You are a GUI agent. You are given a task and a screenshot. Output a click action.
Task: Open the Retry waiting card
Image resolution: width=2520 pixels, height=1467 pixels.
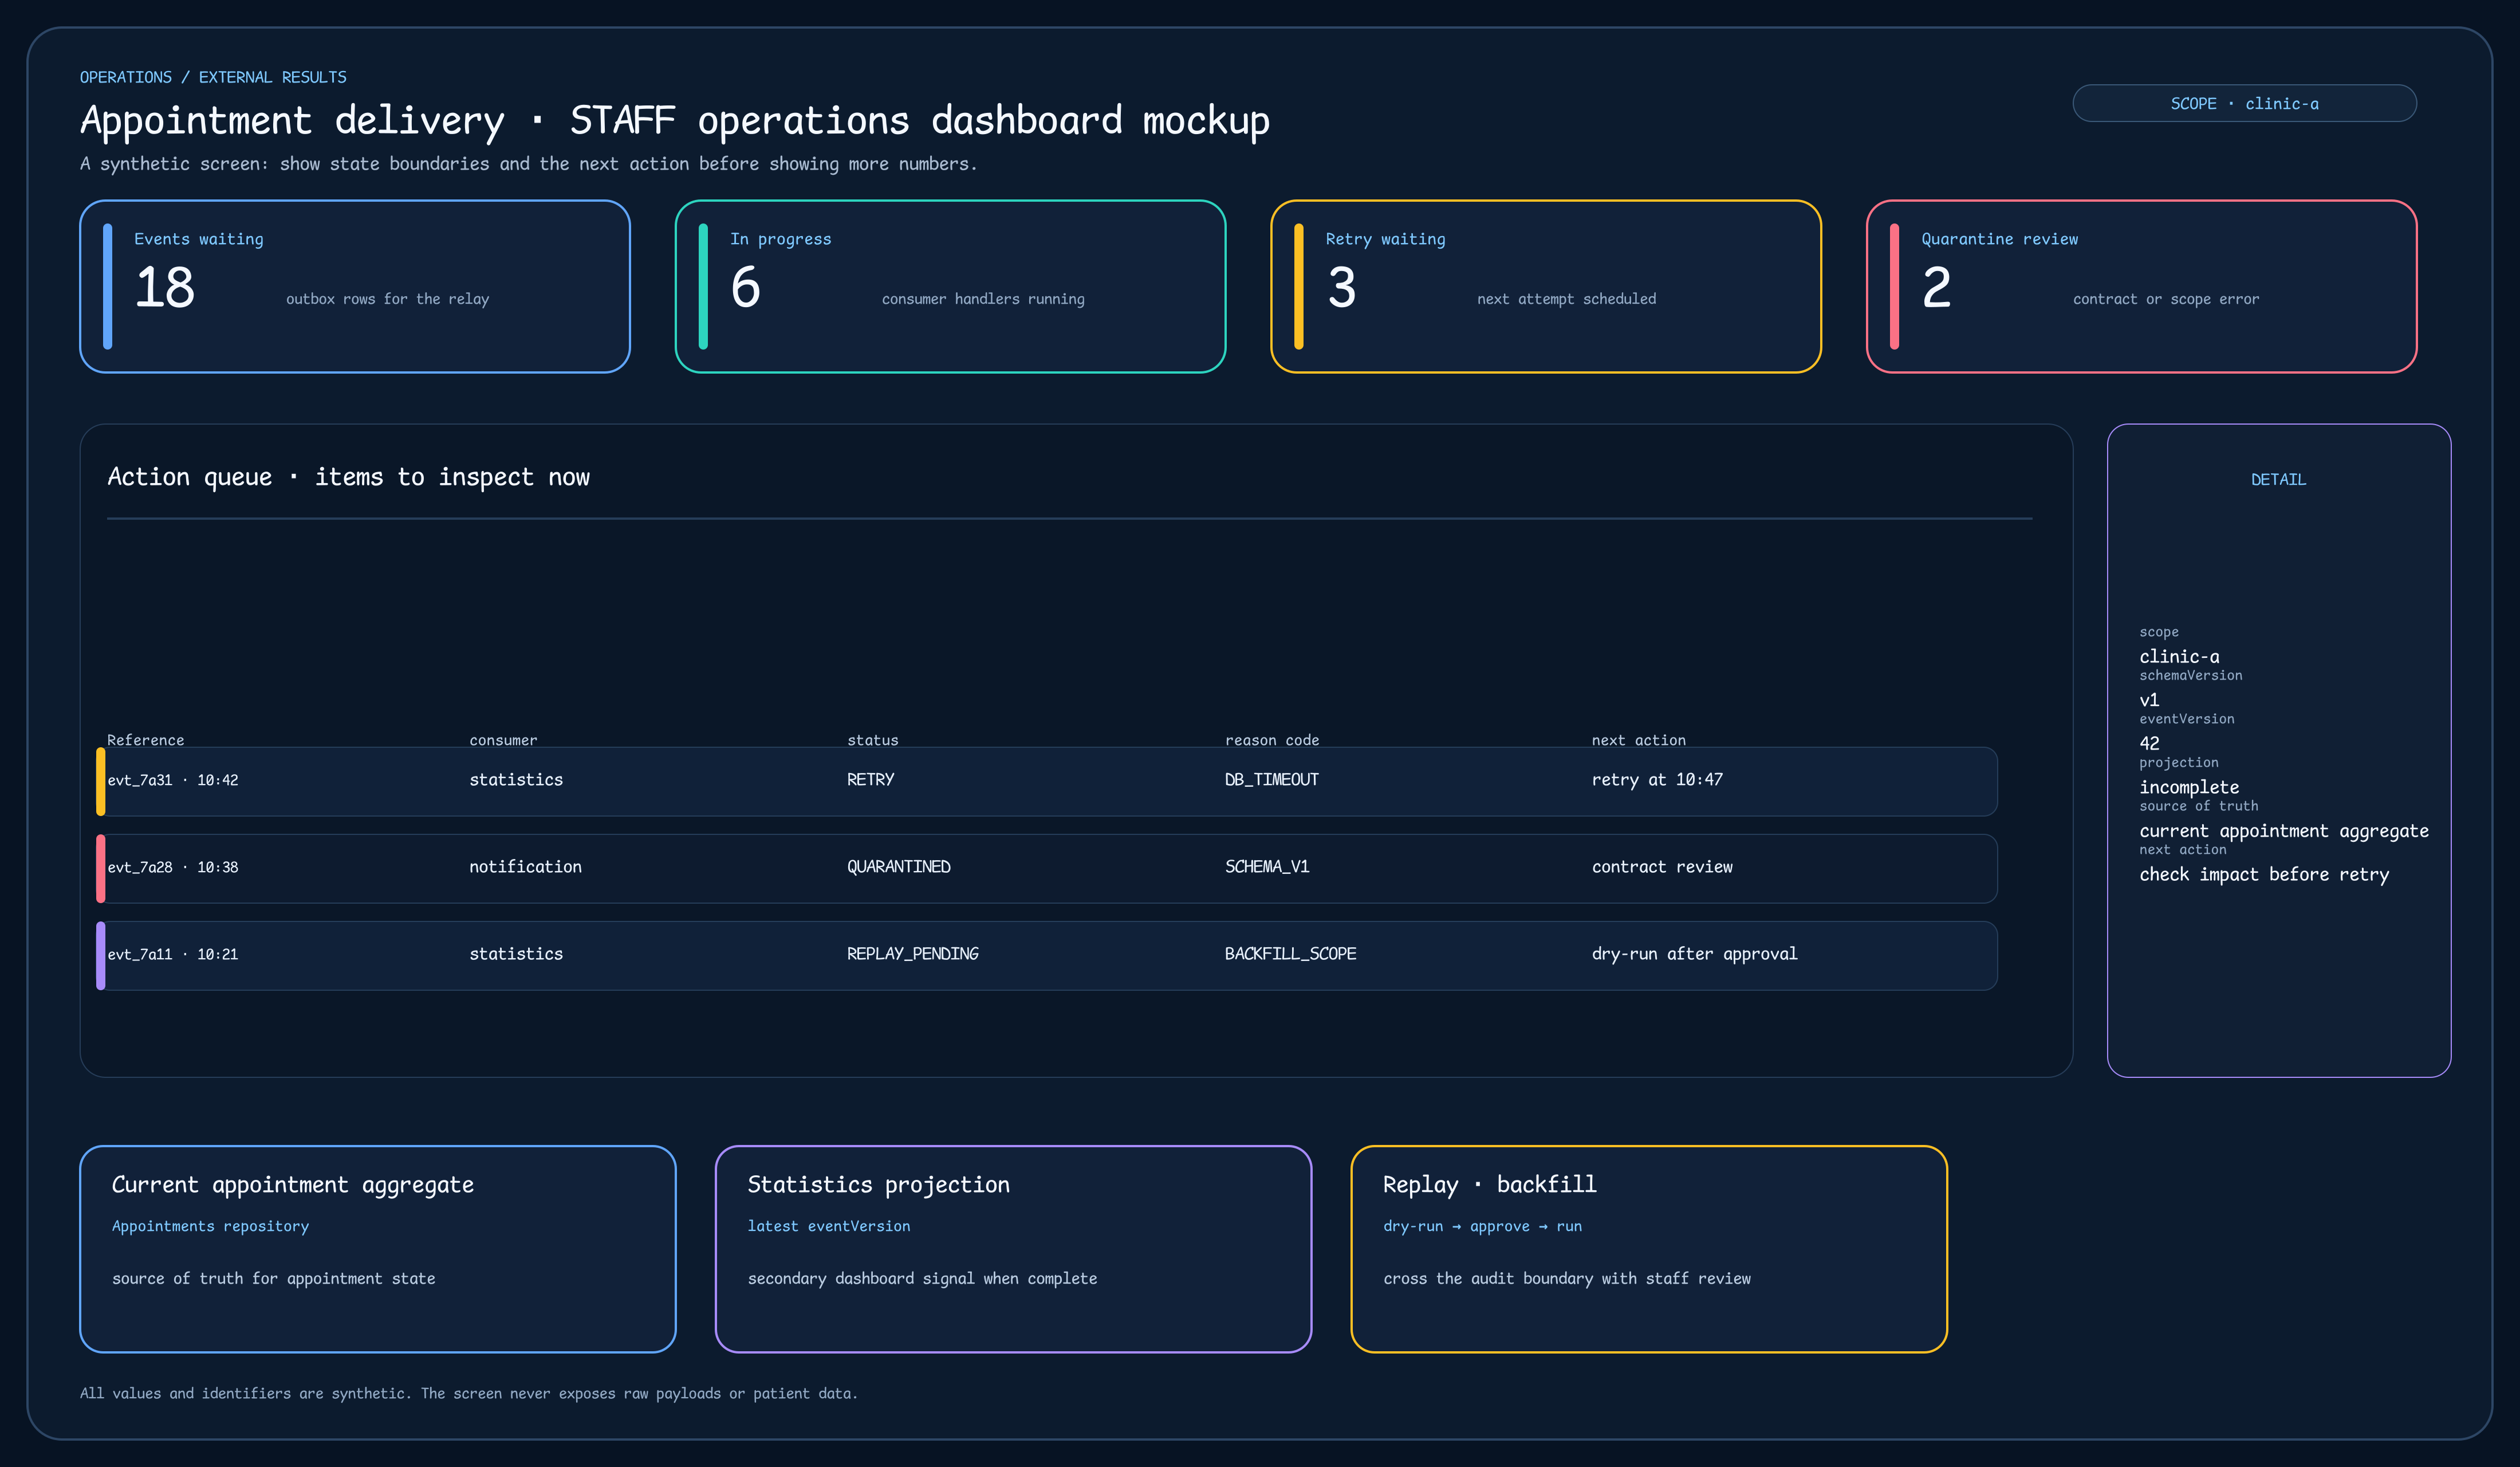pos(1546,286)
